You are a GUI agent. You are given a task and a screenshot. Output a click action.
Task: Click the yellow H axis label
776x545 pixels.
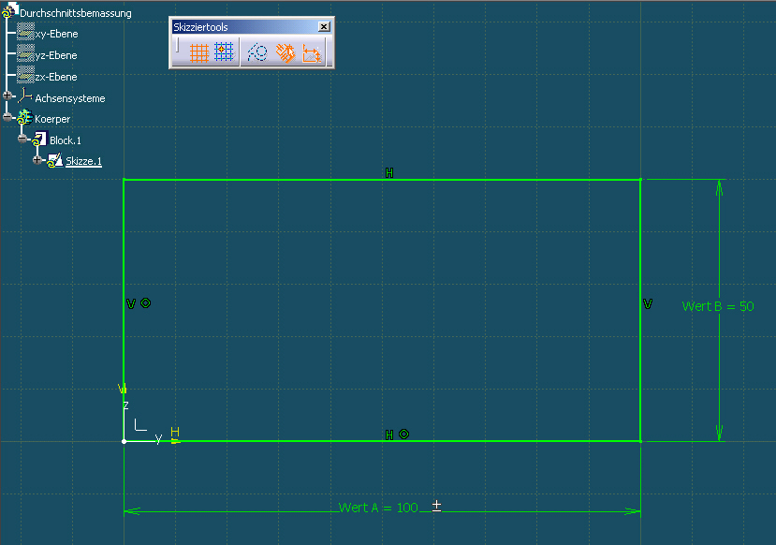coord(175,432)
